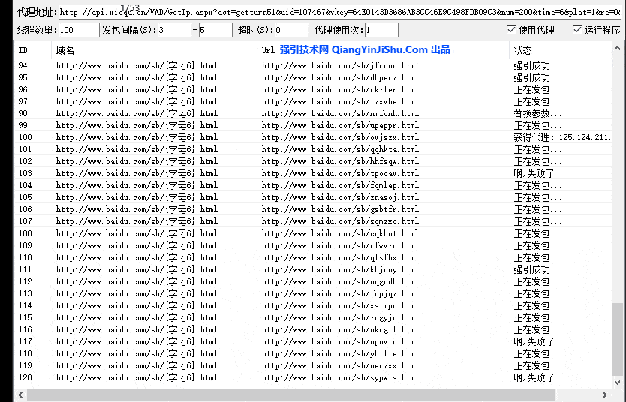Select the URL ending upeppr.html
This screenshot has height=402, width=626.
pyautogui.click(x=340, y=126)
